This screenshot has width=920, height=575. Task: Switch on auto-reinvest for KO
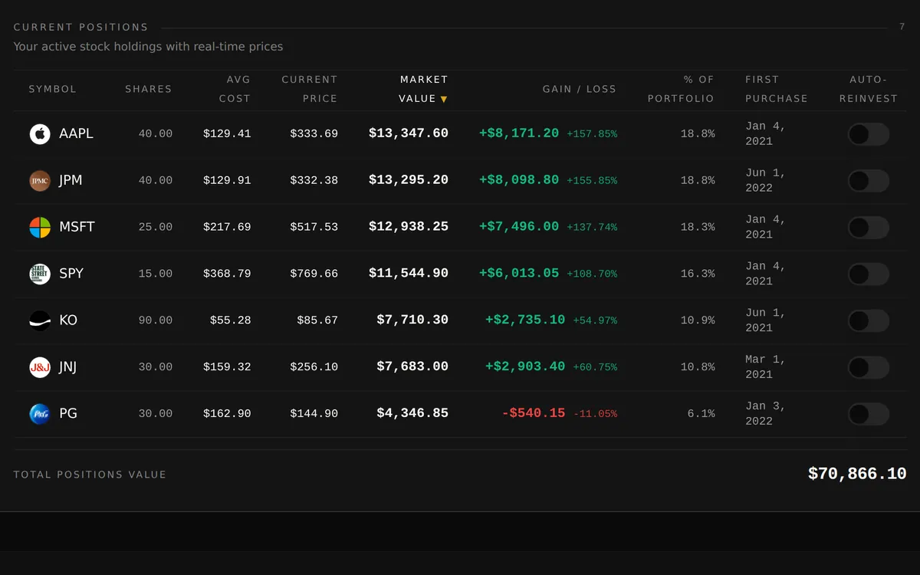[x=869, y=320]
